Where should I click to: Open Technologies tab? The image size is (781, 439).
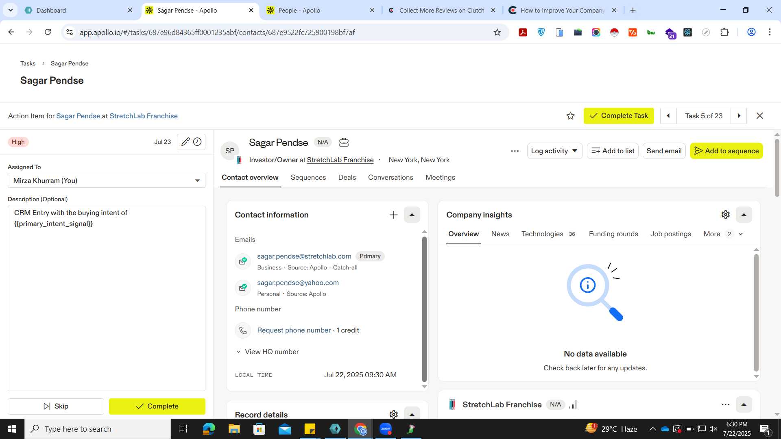tap(548, 234)
